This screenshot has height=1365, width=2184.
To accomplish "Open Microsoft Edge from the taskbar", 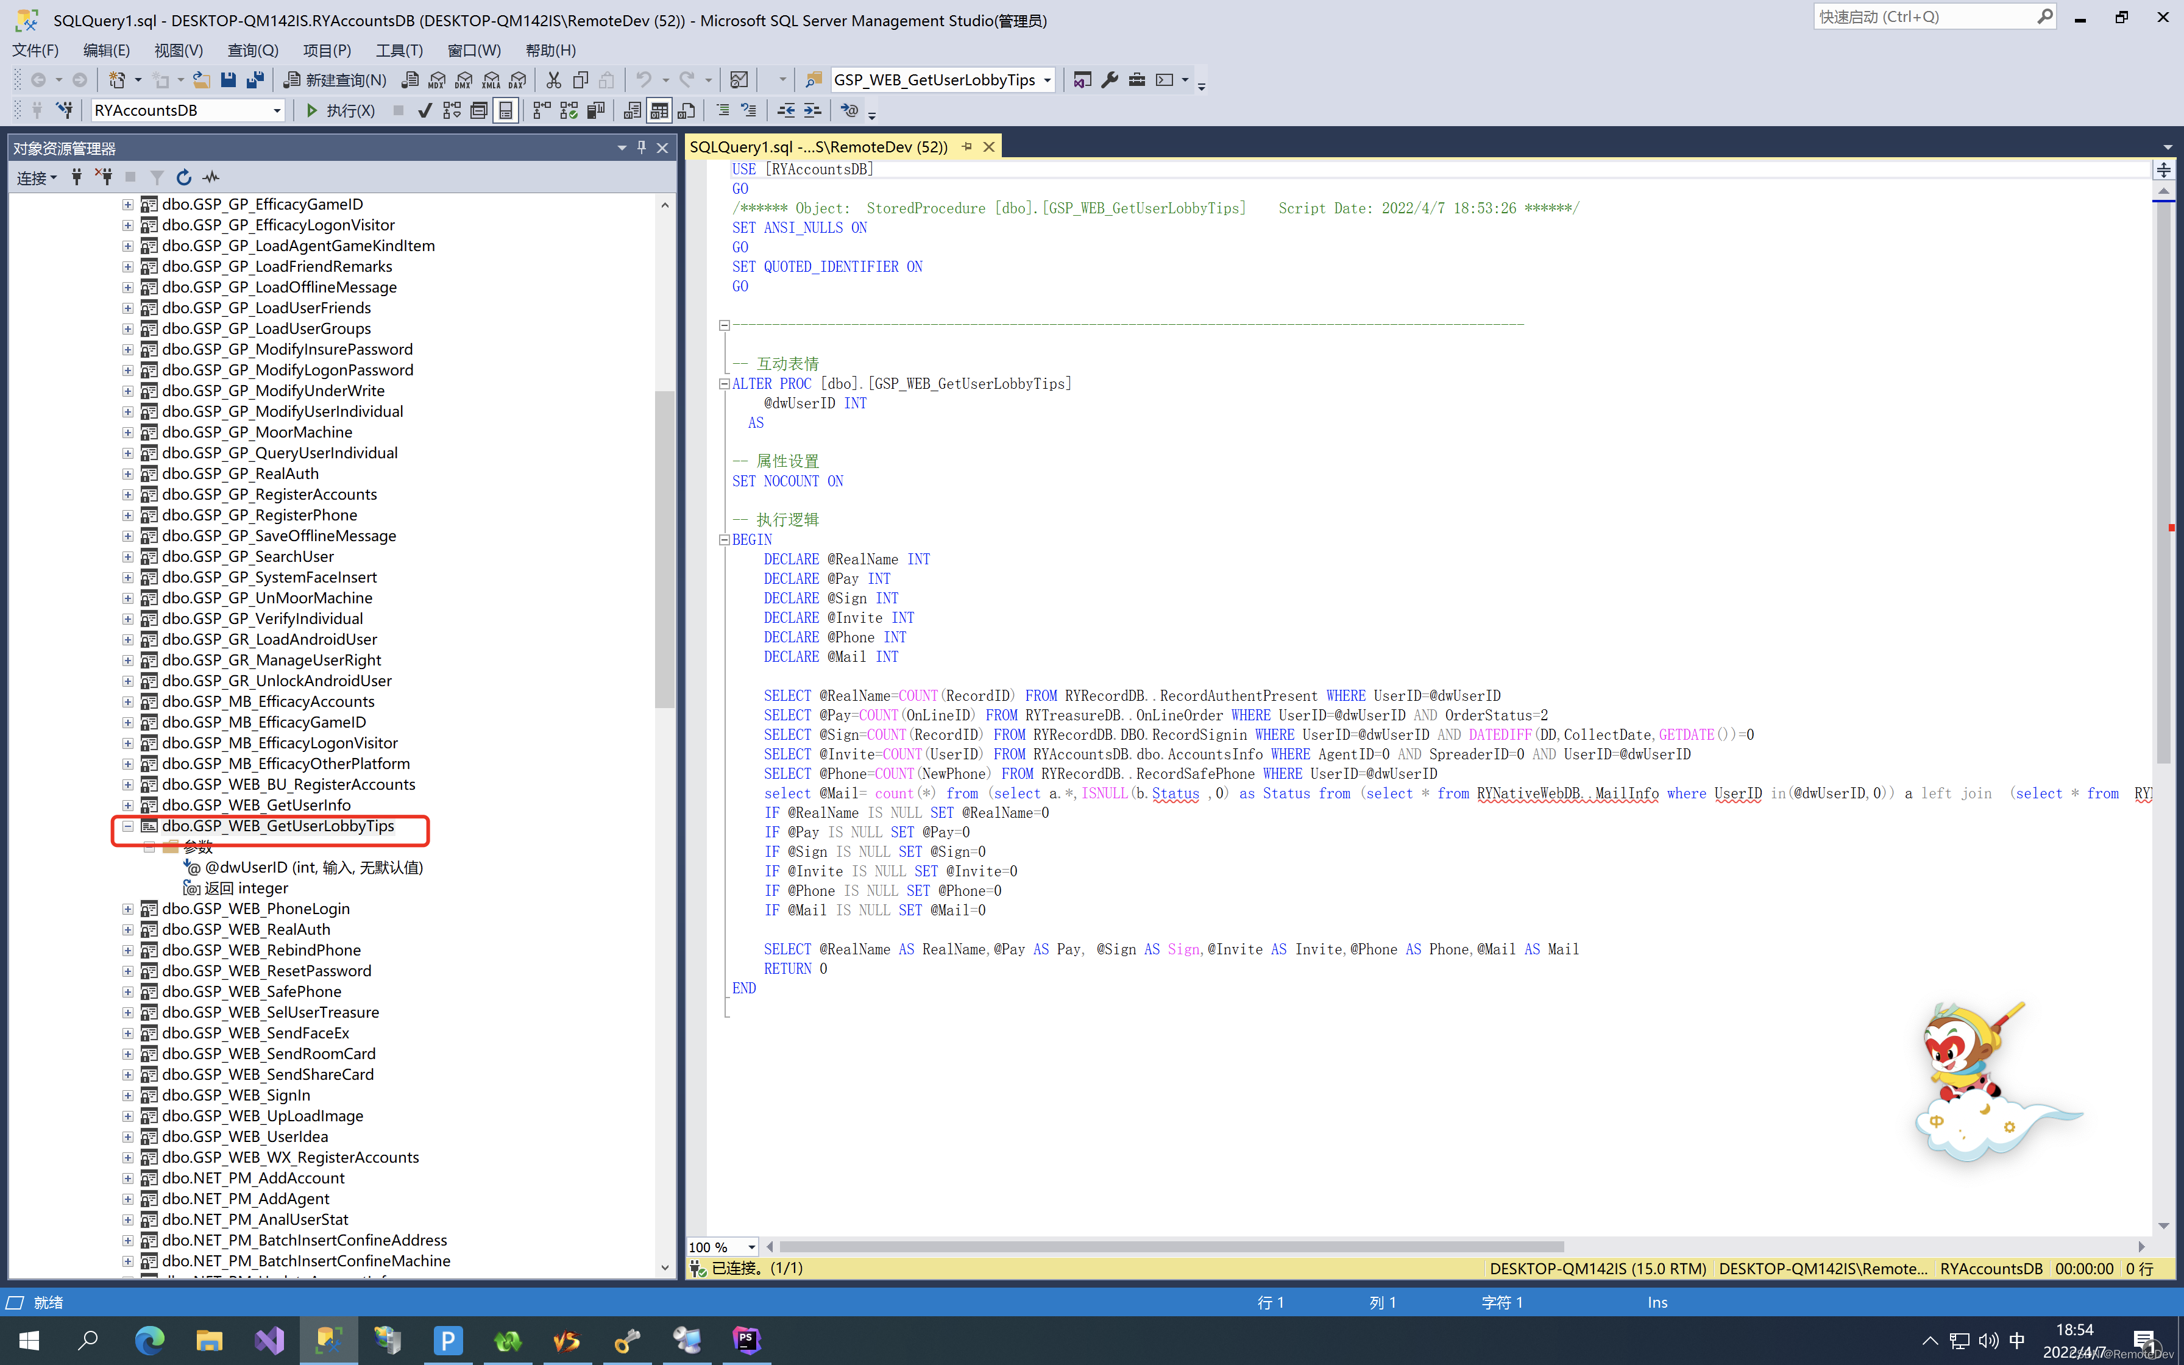I will [x=149, y=1341].
